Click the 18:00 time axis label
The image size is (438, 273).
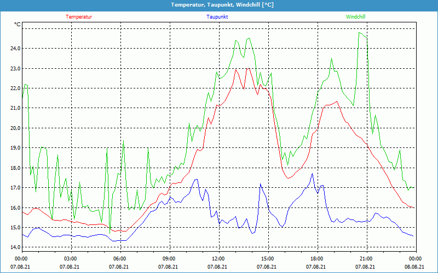[316, 259]
